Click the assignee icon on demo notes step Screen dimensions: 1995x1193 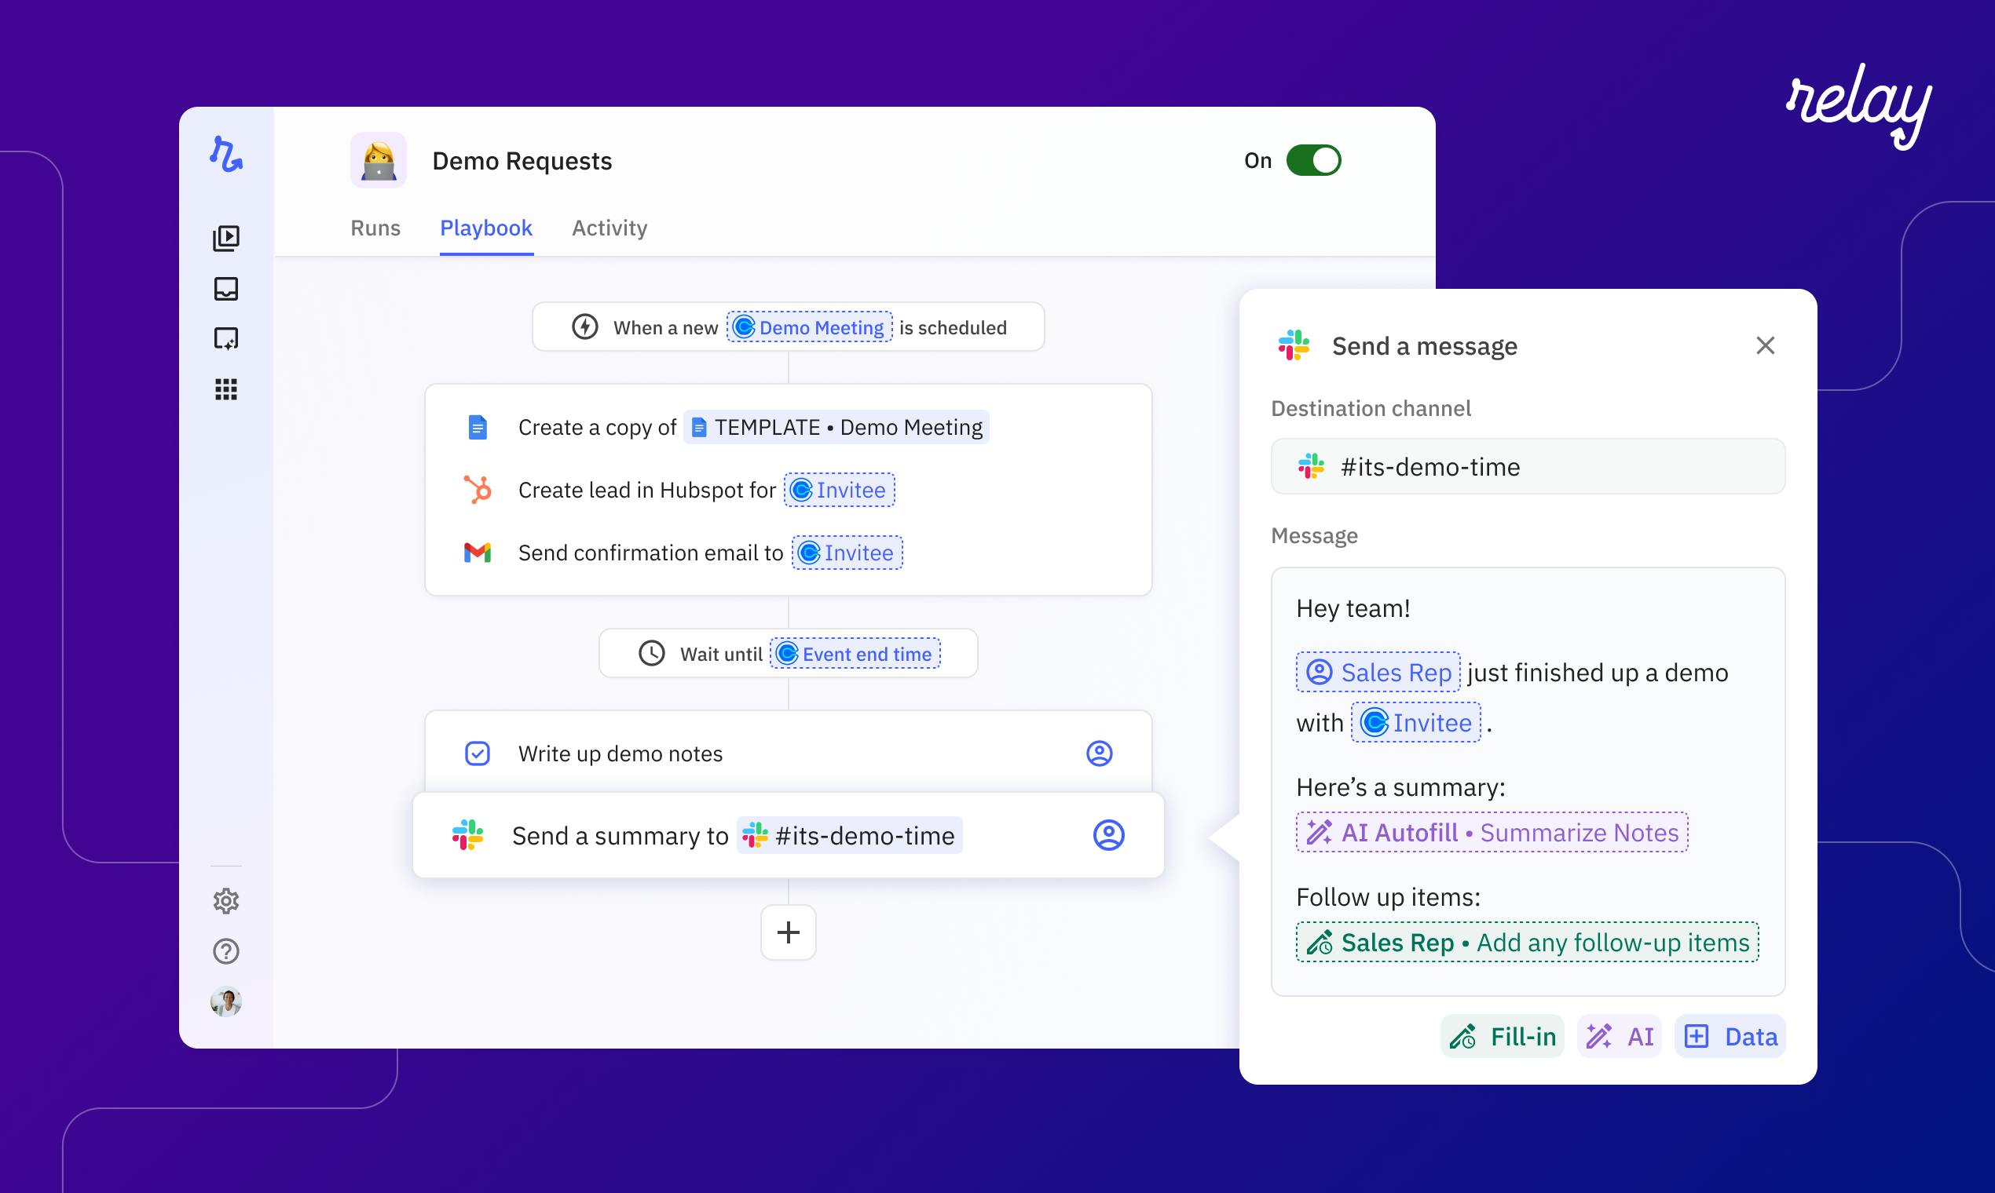(1099, 753)
